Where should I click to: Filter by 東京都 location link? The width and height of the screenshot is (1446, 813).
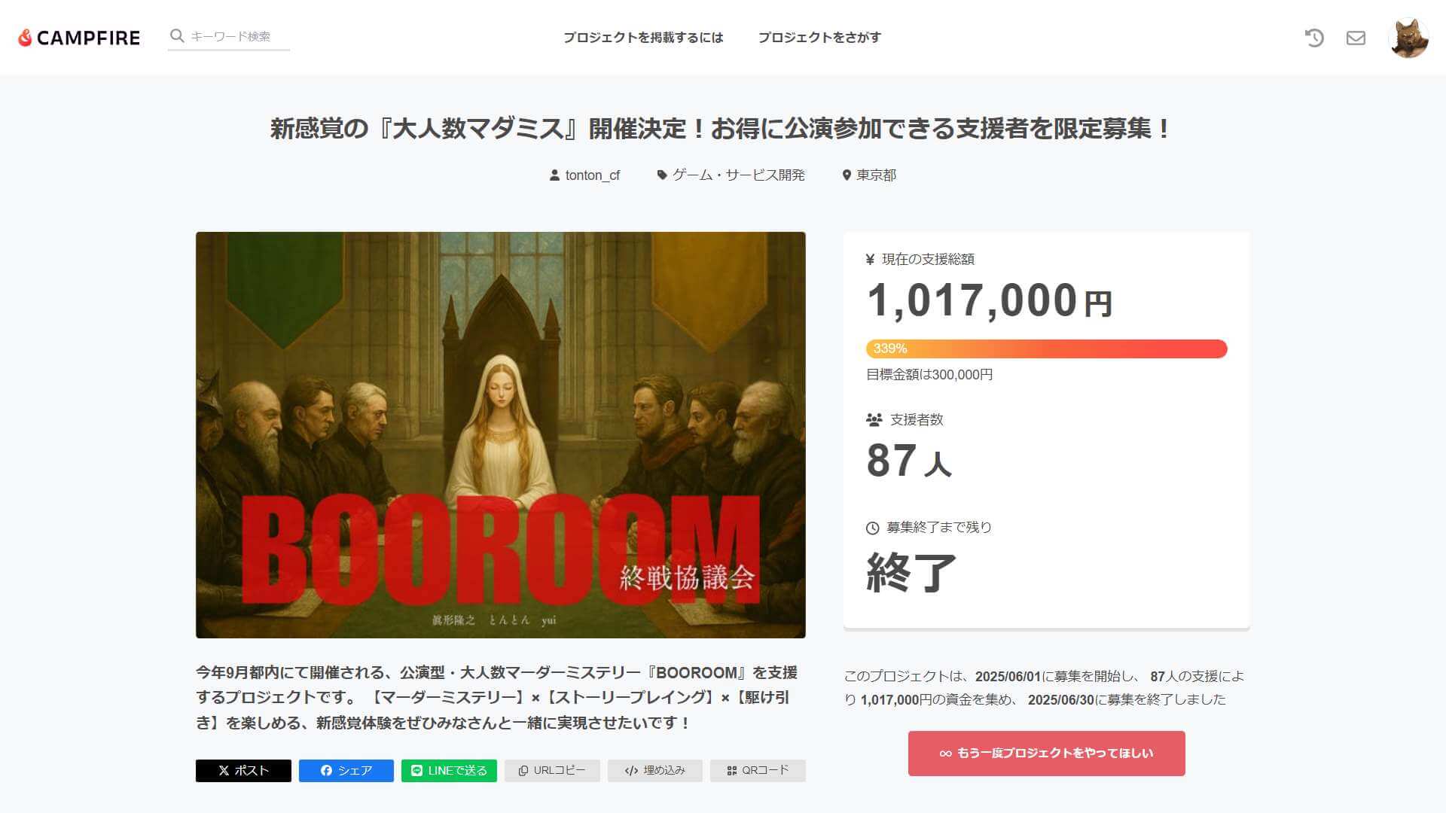pyautogui.click(x=869, y=175)
